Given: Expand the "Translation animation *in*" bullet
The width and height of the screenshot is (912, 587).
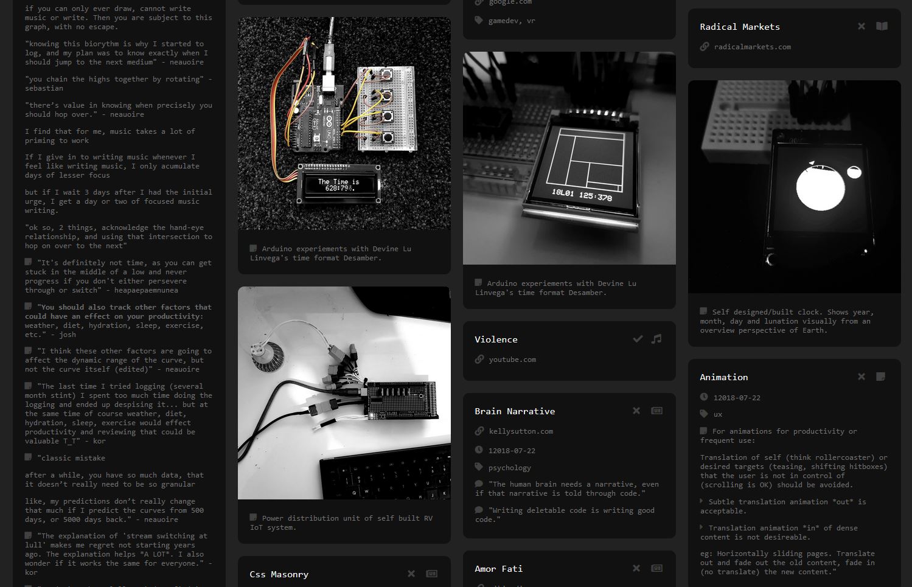Looking at the screenshot, I should (702, 527).
